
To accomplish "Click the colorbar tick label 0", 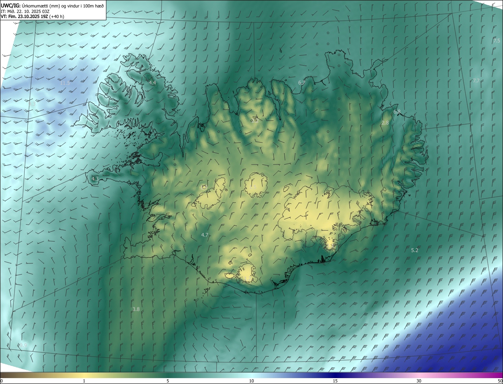I will click(x=2, y=381).
